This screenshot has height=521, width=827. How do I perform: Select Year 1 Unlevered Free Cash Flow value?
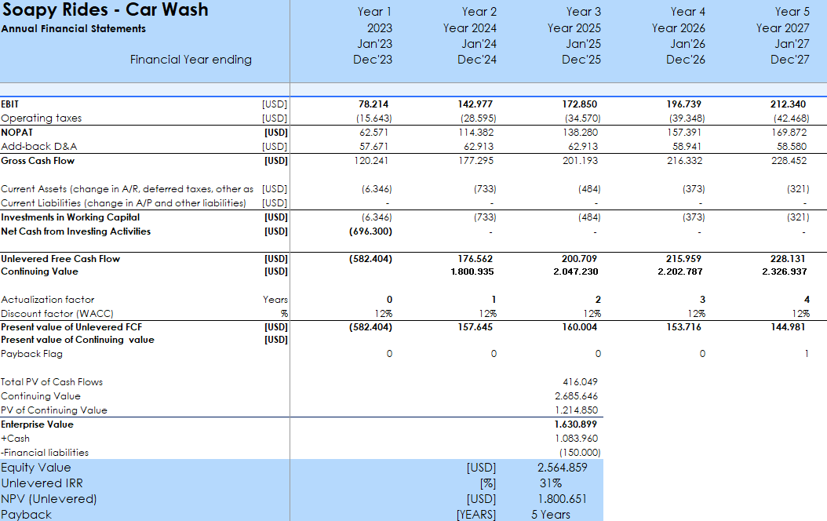coord(370,259)
